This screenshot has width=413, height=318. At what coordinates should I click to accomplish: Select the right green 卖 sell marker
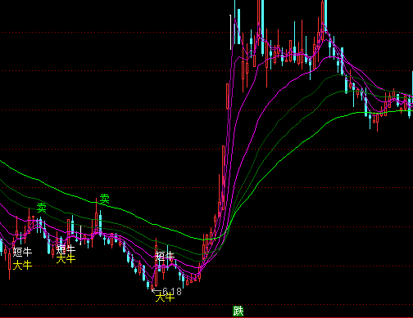[x=104, y=199]
